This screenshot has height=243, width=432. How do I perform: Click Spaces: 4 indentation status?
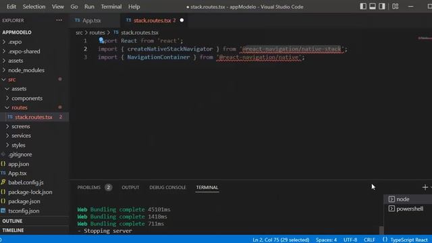[326, 240]
